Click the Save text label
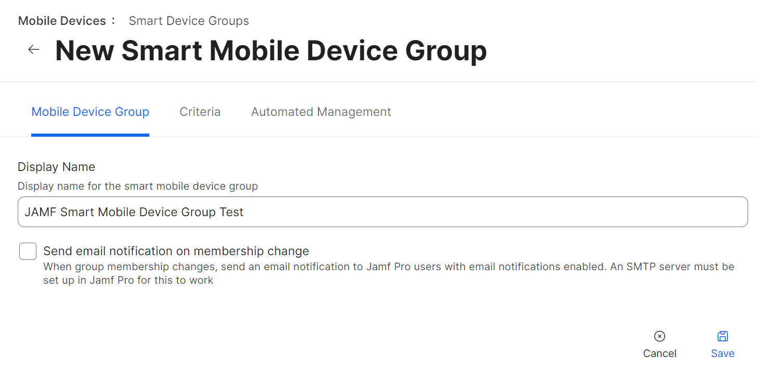The width and height of the screenshot is (758, 370). 723,353
